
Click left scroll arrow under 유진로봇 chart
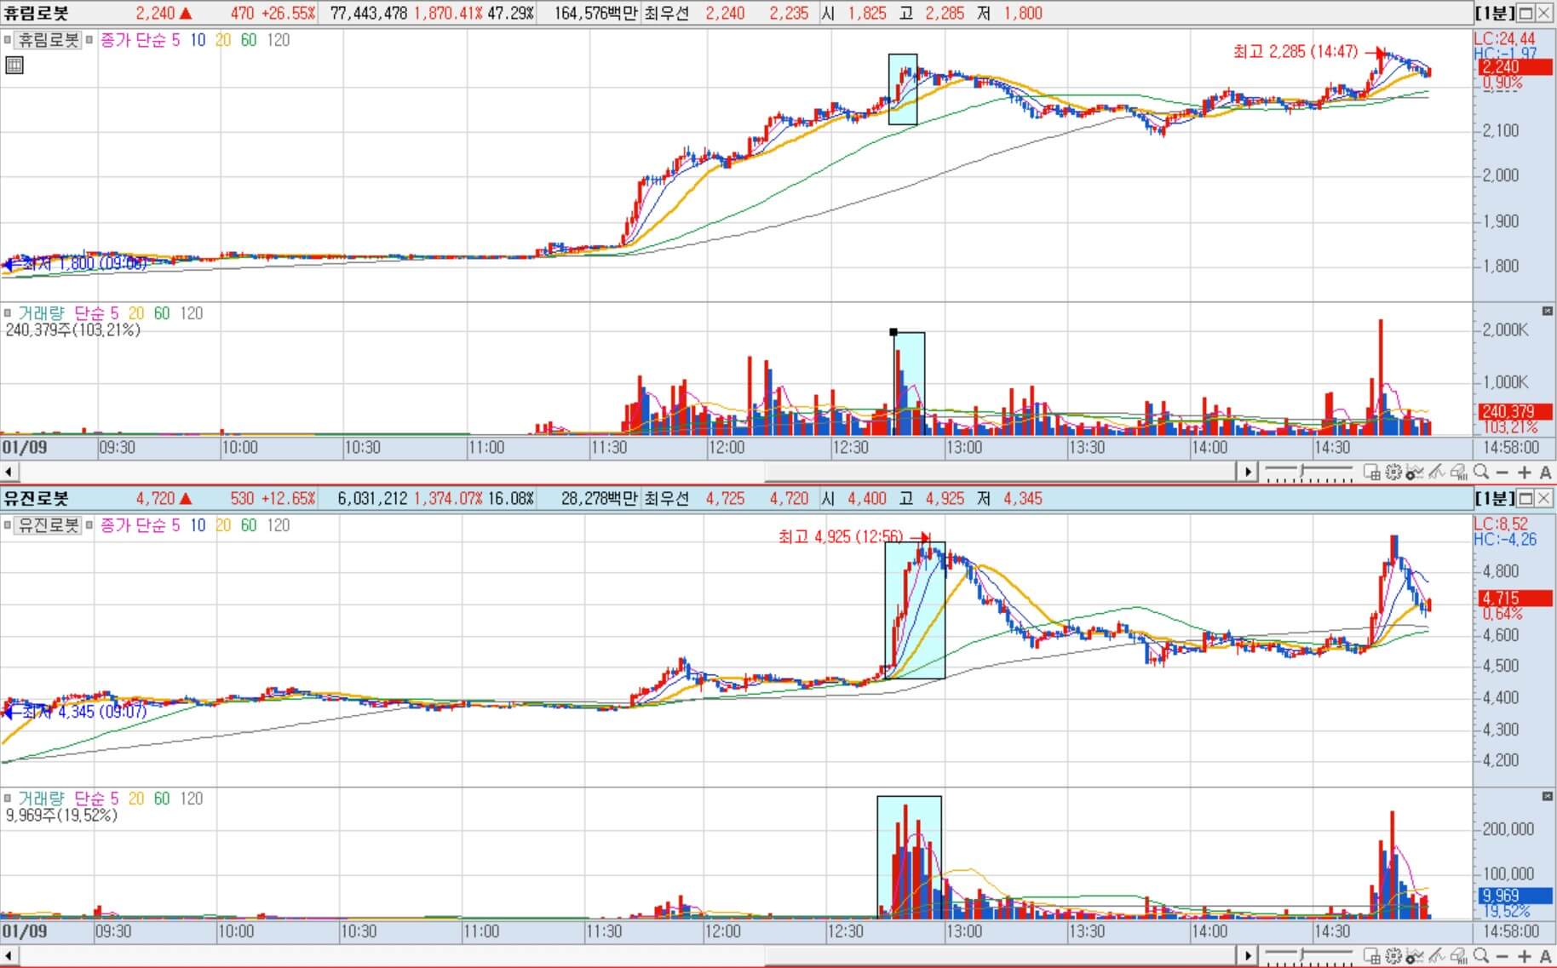click(9, 955)
